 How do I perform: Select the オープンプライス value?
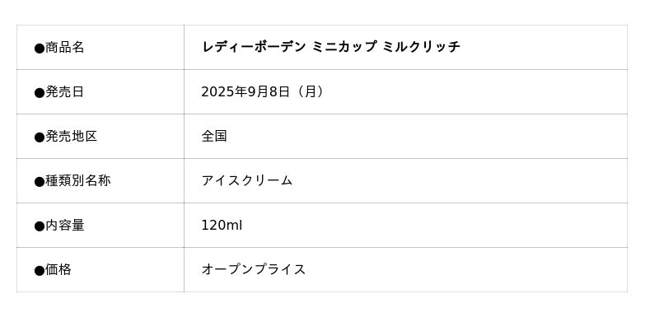254,269
